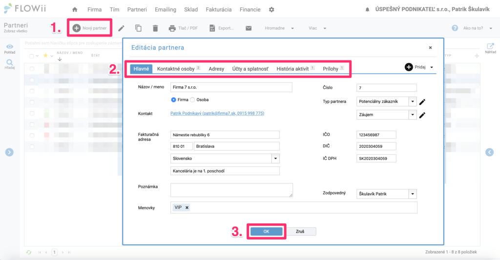
Task: Click the IČ DPH input field
Action: (x=376, y=159)
